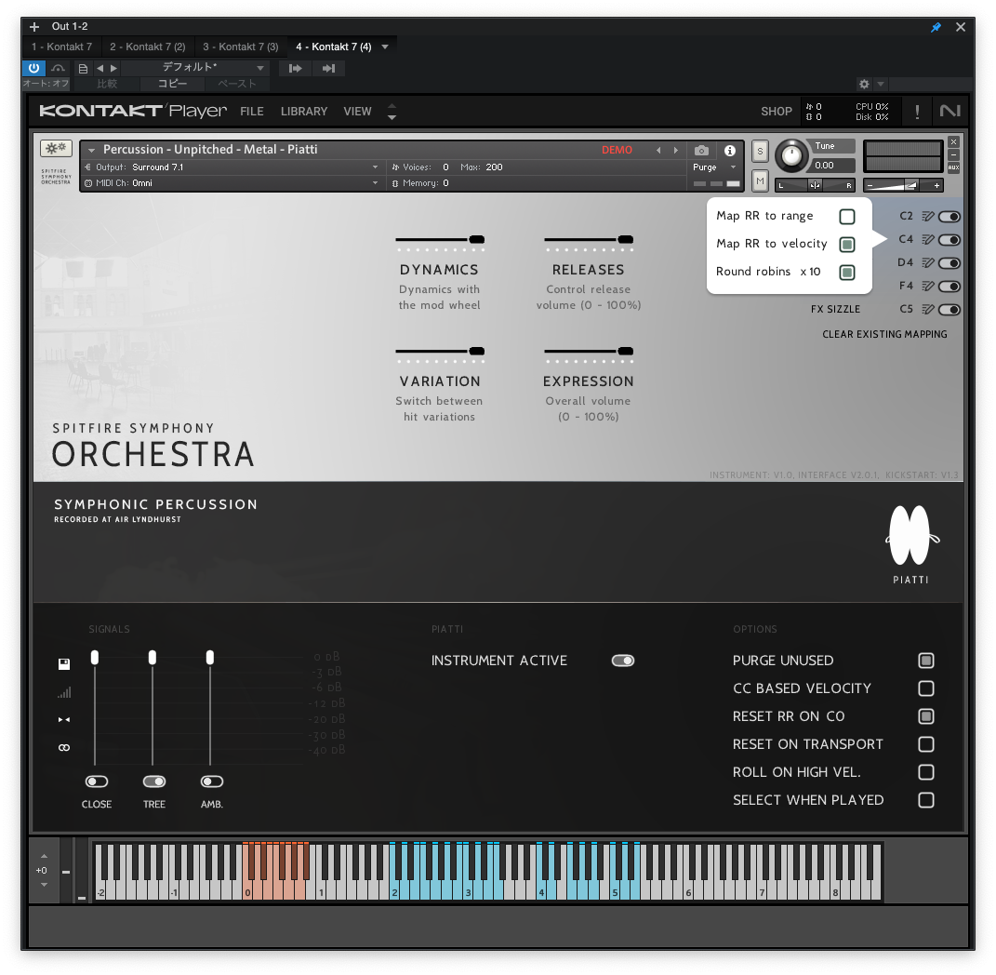Viewport: 996px width, 975px height.
Task: Click the signals stereo width icon
Action: tap(64, 719)
